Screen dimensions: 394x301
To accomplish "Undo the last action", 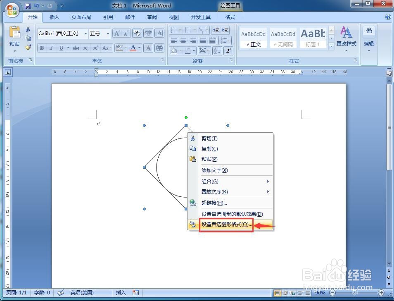I will (37, 5).
